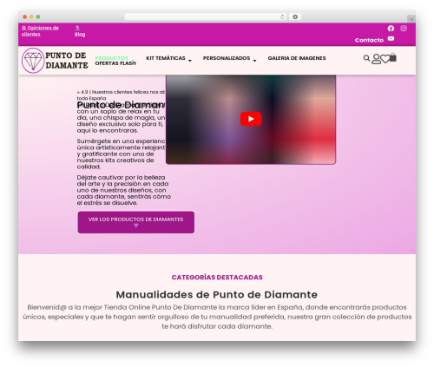Click the search magnifier icon
The height and width of the screenshot is (367, 434).
click(x=366, y=58)
